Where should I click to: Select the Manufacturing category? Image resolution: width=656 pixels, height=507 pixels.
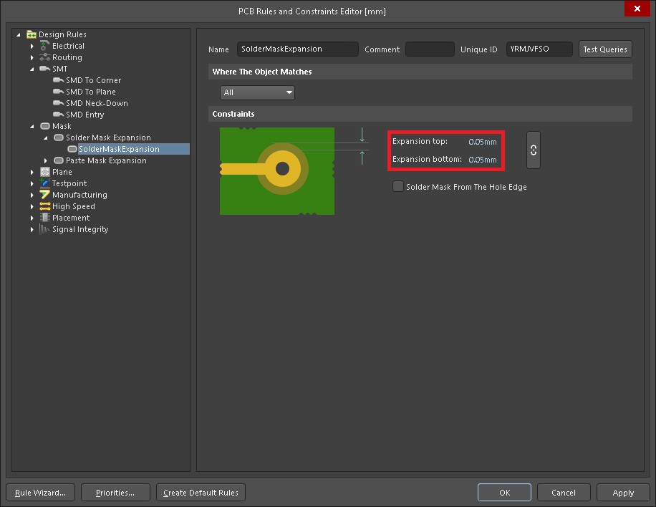(79, 195)
